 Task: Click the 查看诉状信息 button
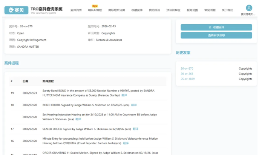click(216, 35)
